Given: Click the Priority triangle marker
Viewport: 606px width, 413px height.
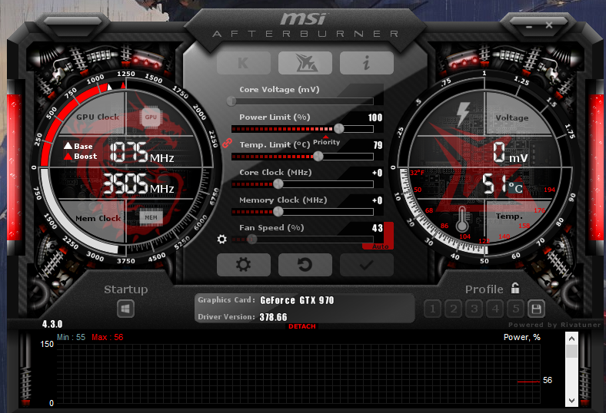Looking at the screenshot, I should point(326,137).
